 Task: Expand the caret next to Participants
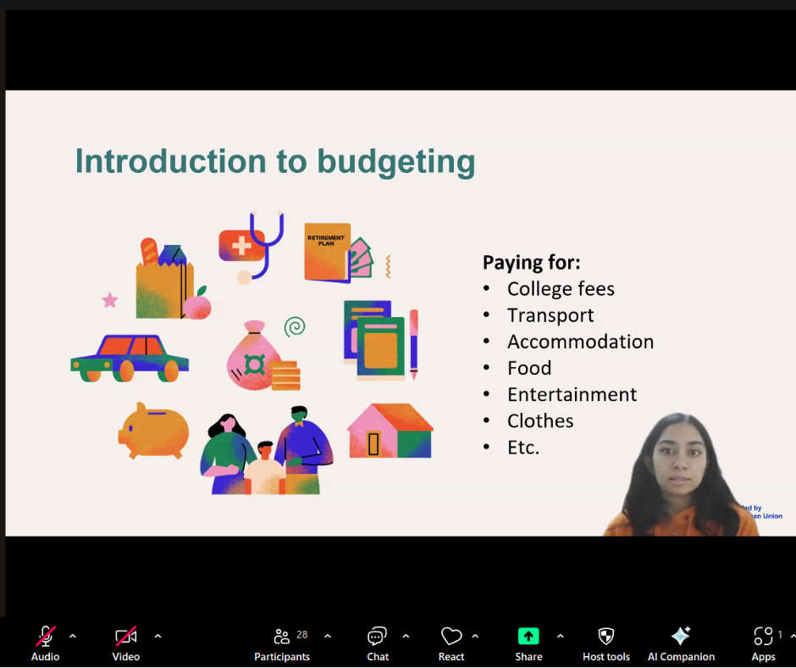click(x=328, y=636)
